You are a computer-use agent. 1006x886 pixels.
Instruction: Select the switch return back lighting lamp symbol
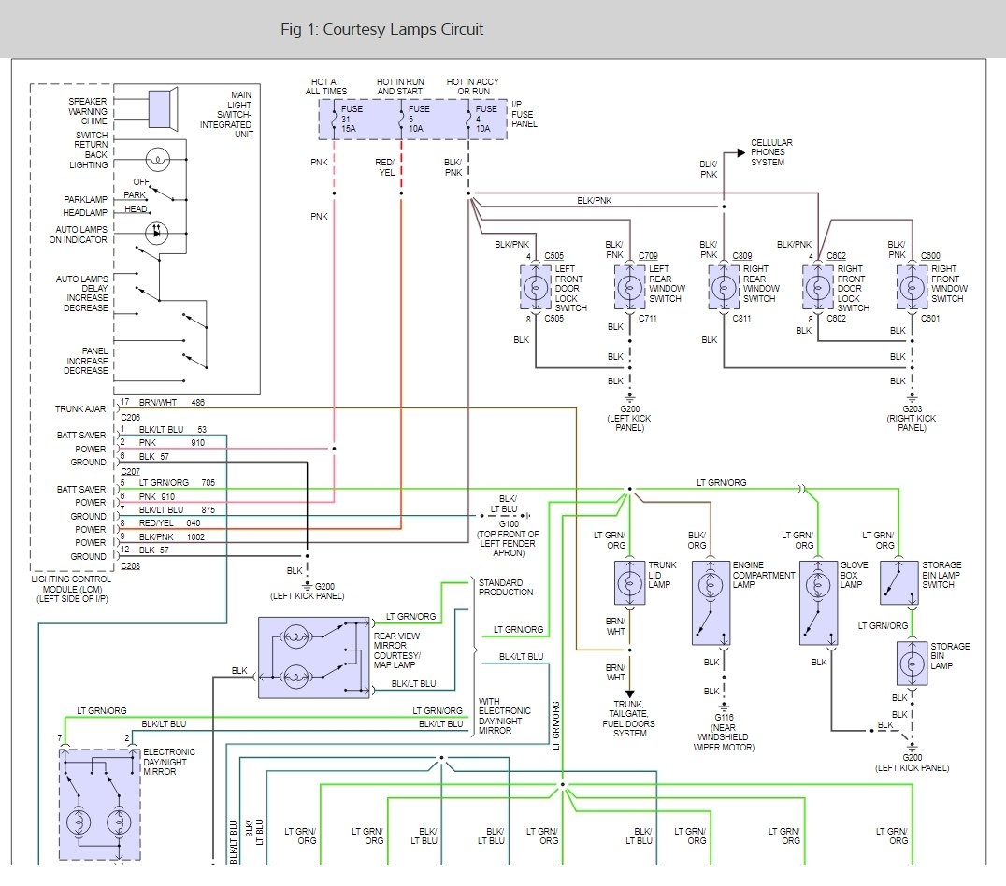(x=159, y=160)
